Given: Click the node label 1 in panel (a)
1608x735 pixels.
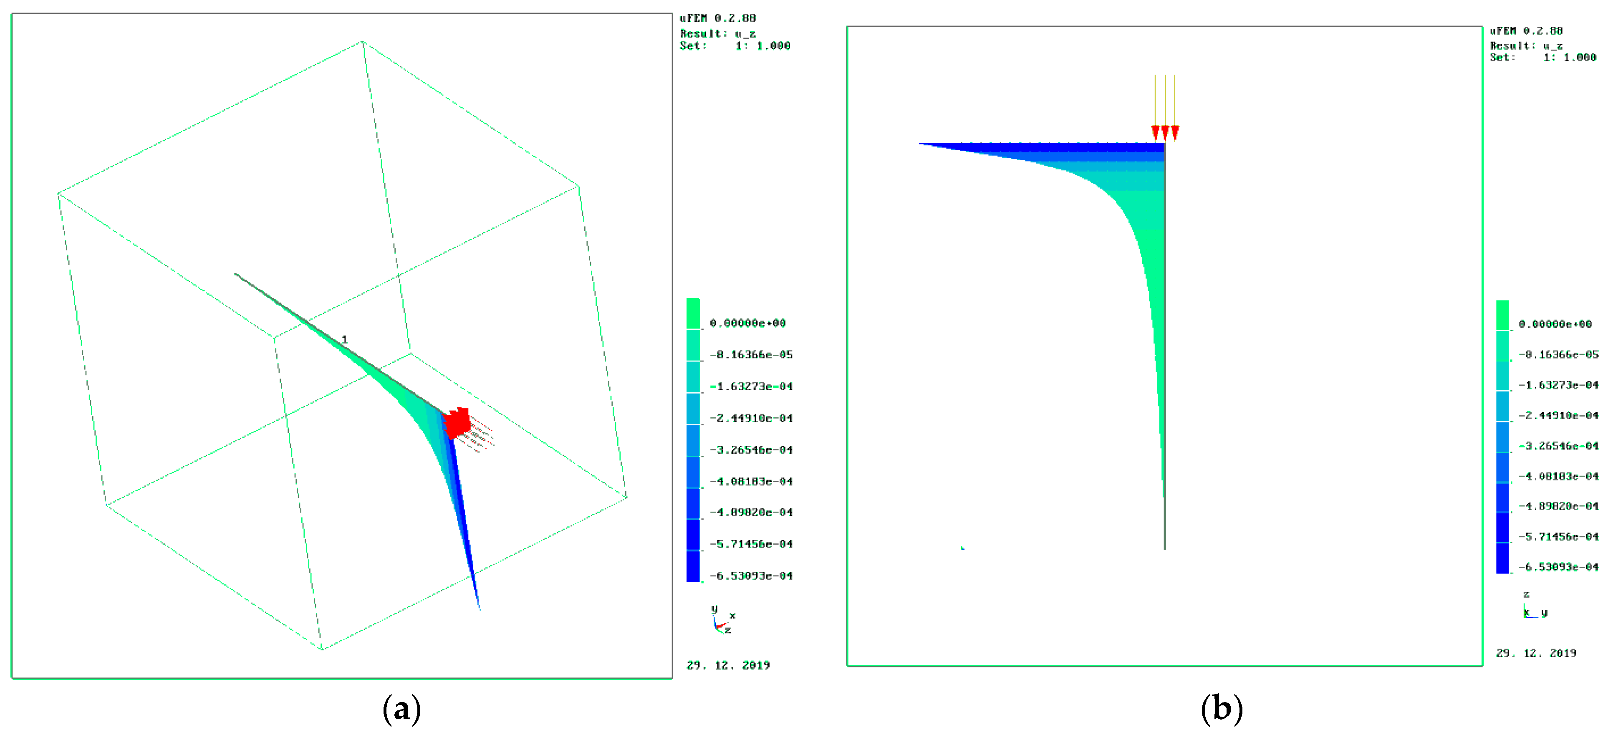Looking at the screenshot, I should click(x=345, y=339).
